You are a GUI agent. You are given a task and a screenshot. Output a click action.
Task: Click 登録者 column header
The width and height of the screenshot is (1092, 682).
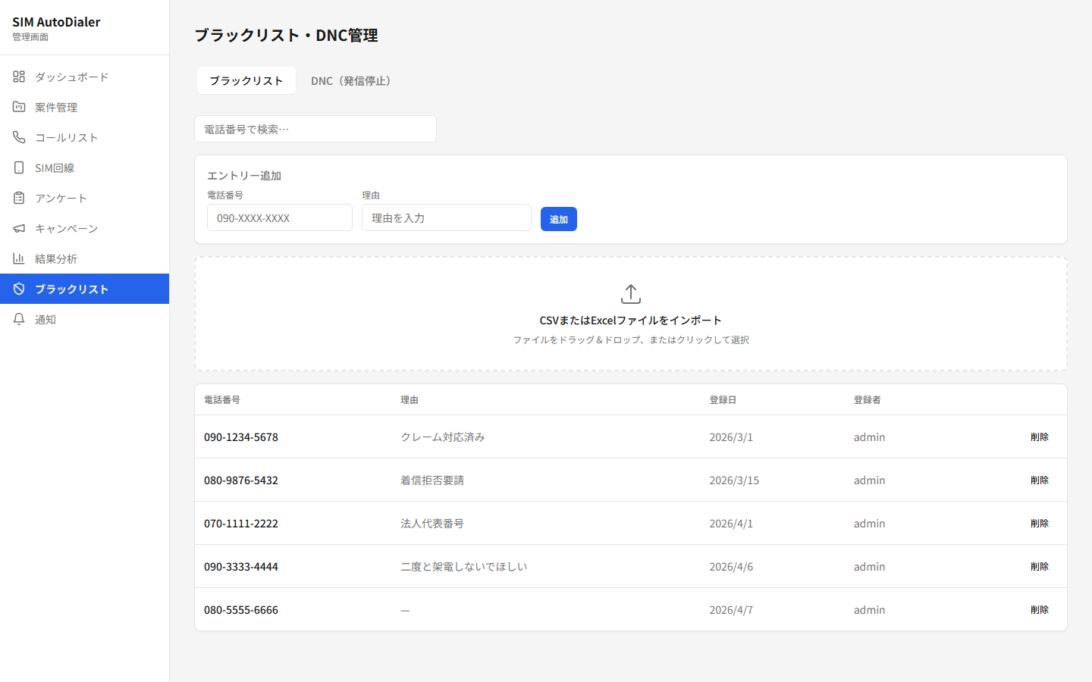pyautogui.click(x=868, y=399)
